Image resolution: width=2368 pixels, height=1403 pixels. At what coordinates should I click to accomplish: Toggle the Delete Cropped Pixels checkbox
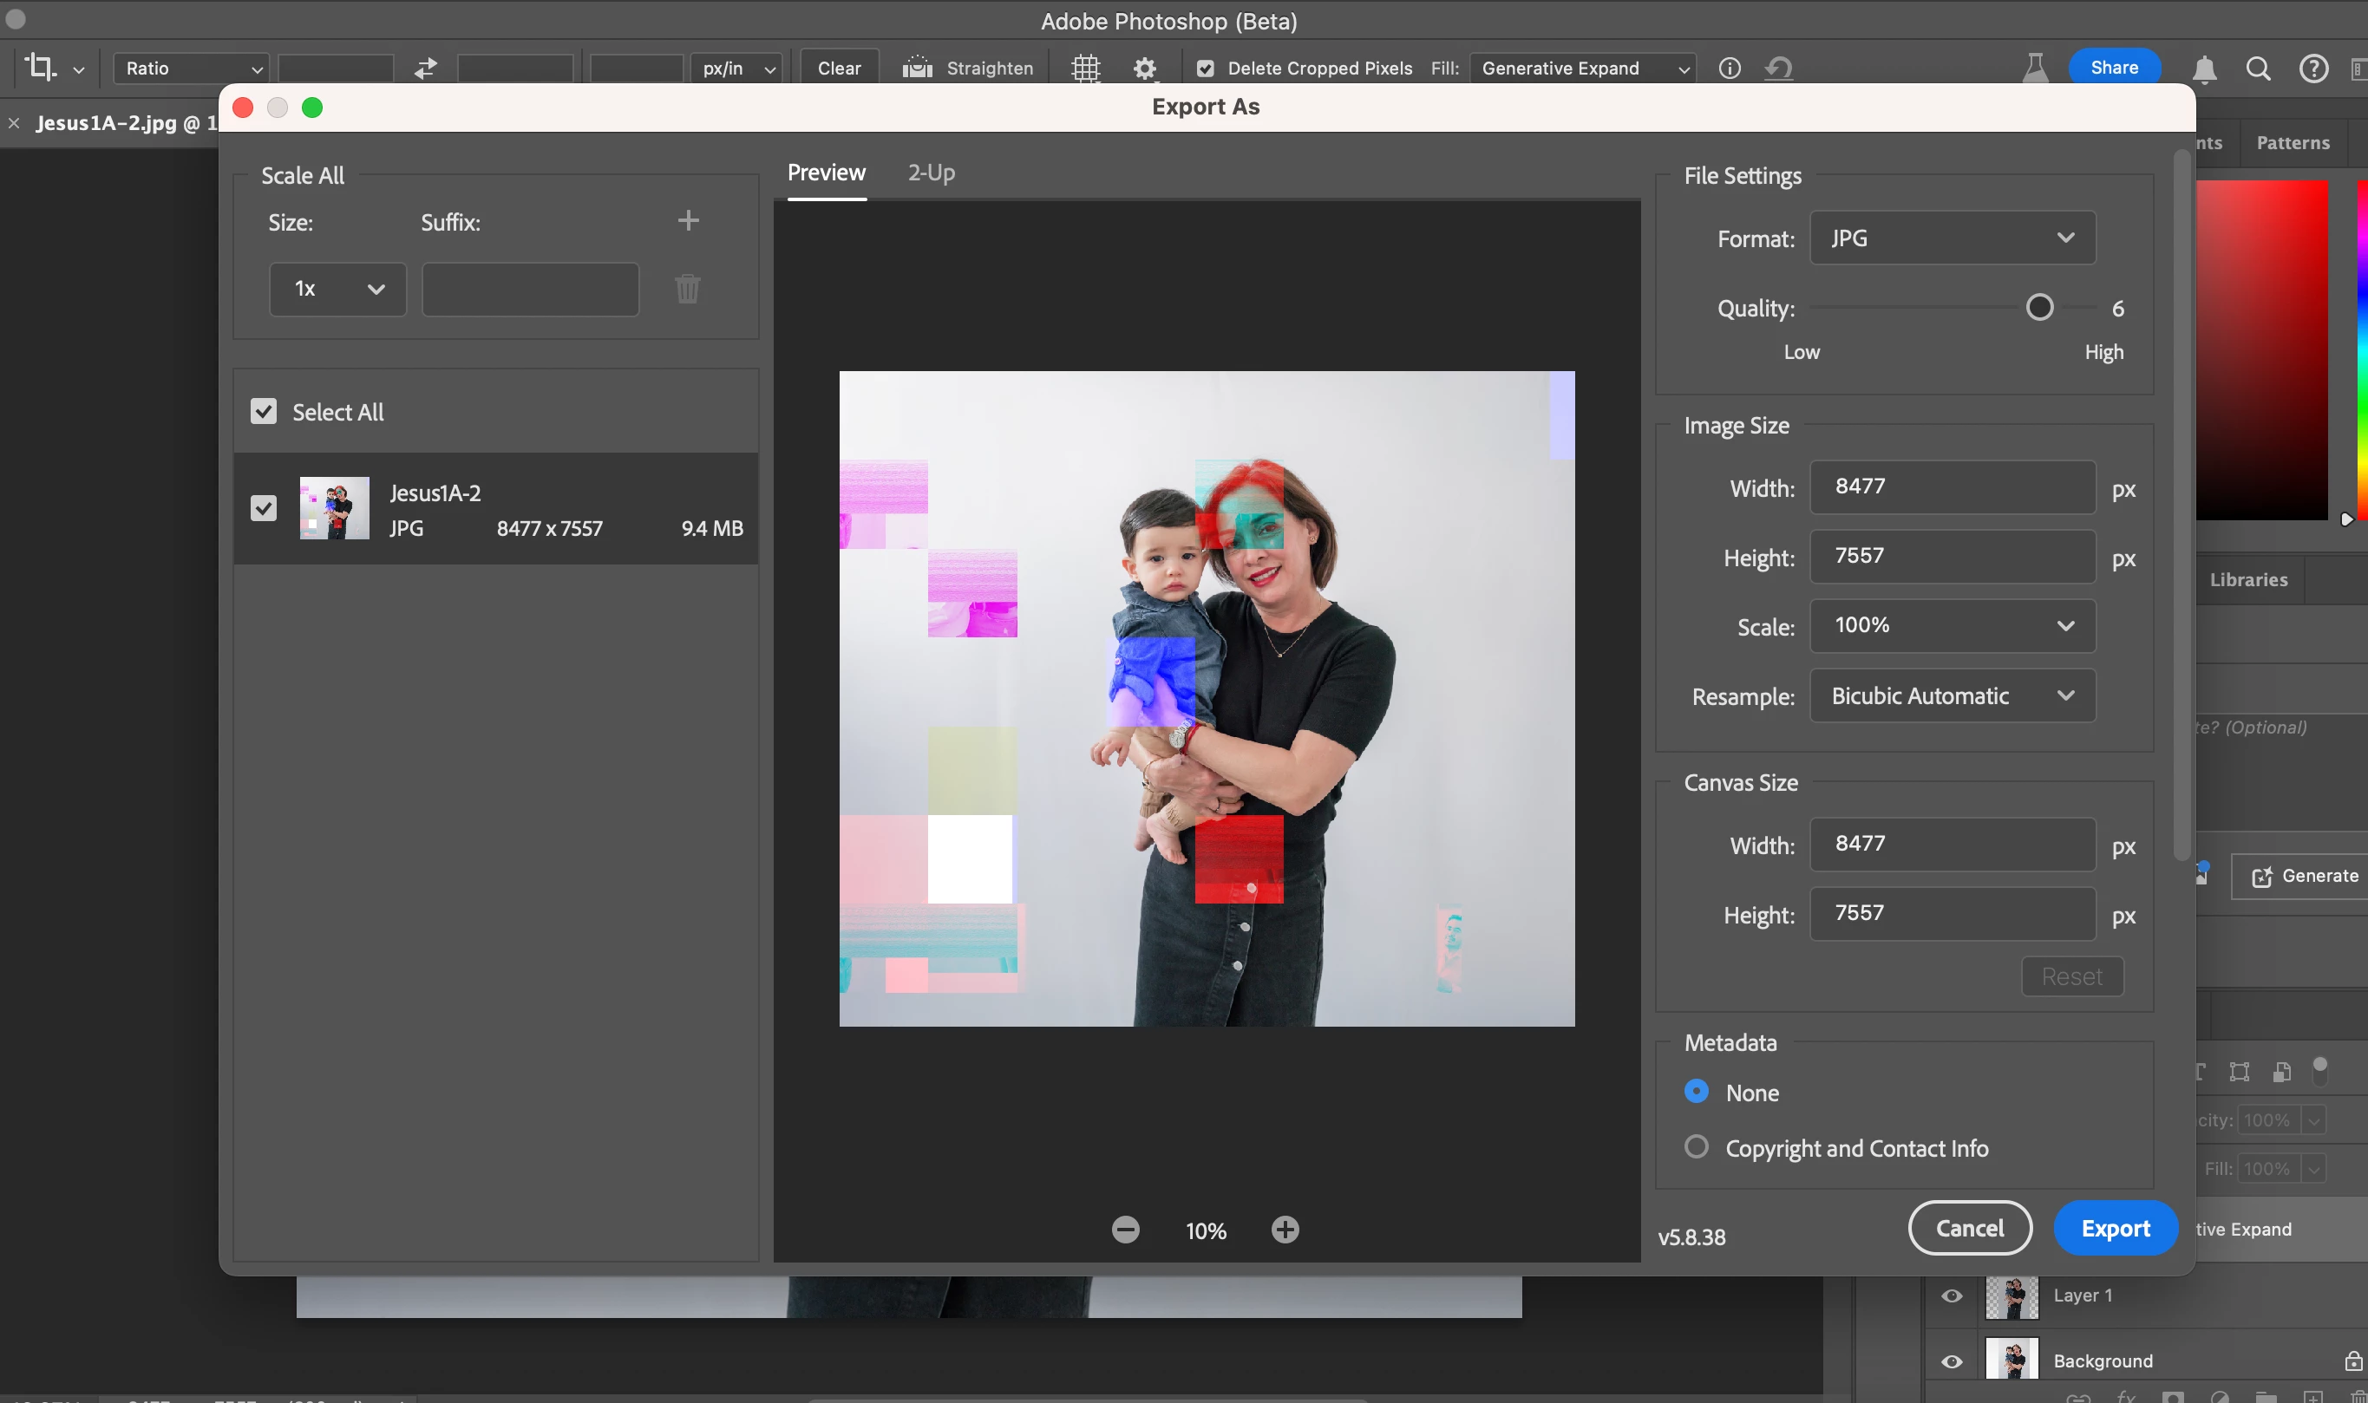click(1205, 69)
